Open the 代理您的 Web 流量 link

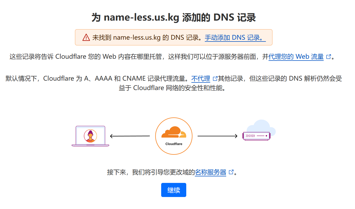pyautogui.click(x=296, y=57)
